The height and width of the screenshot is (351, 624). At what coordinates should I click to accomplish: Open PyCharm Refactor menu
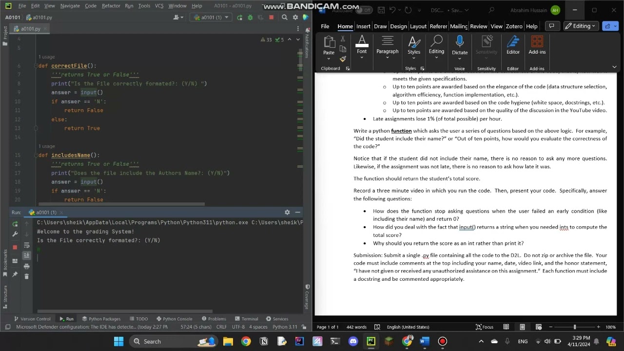tap(111, 6)
